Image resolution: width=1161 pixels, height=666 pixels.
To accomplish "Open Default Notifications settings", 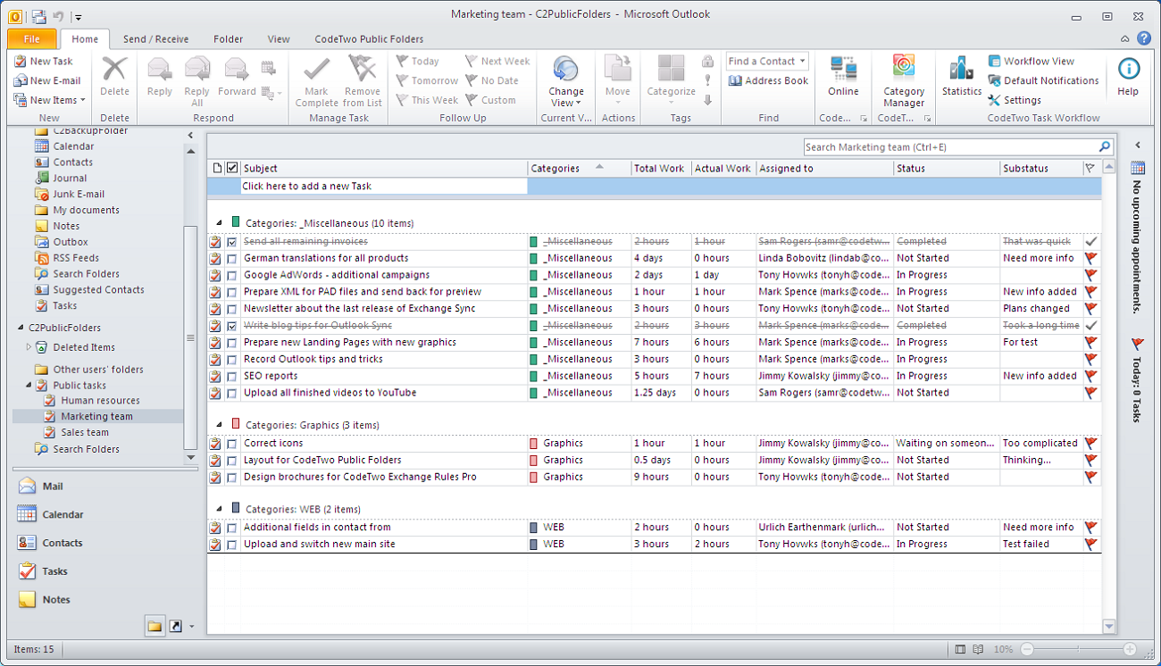I will pyautogui.click(x=1043, y=80).
